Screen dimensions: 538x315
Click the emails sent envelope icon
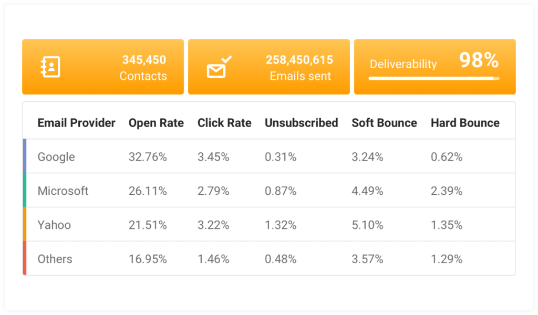click(218, 68)
